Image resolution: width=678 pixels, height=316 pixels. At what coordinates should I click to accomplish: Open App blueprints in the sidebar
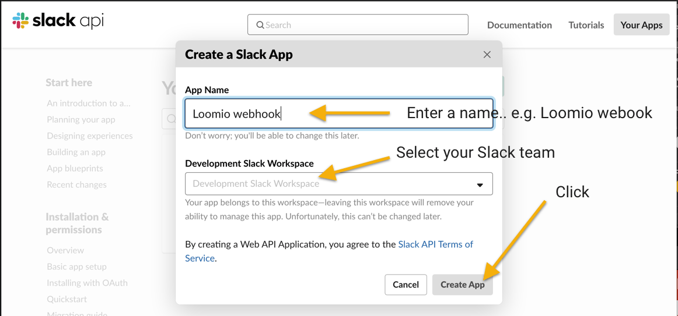click(x=75, y=169)
